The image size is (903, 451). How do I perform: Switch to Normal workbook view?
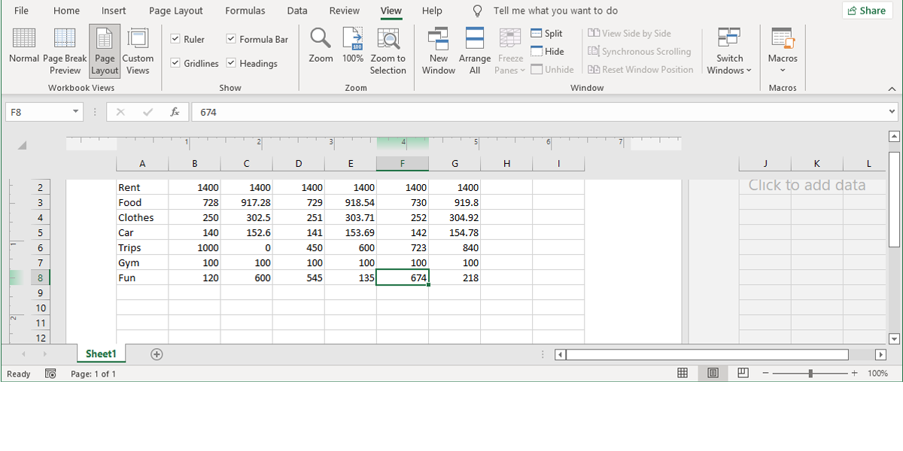point(23,50)
